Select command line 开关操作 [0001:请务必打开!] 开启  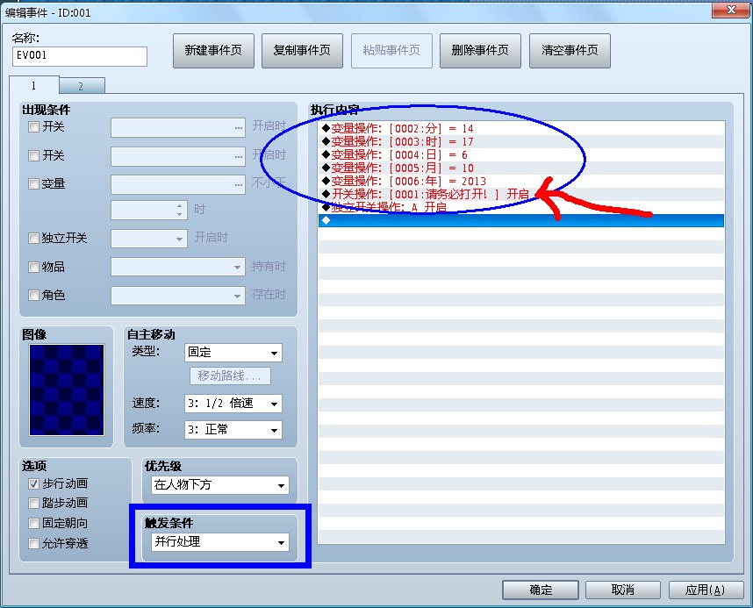point(521,194)
